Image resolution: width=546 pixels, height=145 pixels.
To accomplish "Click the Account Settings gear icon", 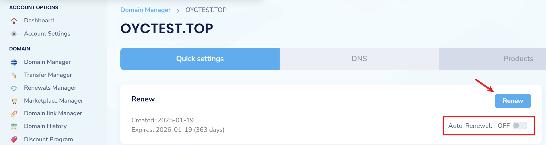I will [14, 34].
